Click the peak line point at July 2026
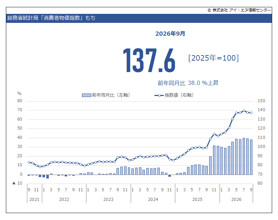The image size is (278, 220). (244, 111)
